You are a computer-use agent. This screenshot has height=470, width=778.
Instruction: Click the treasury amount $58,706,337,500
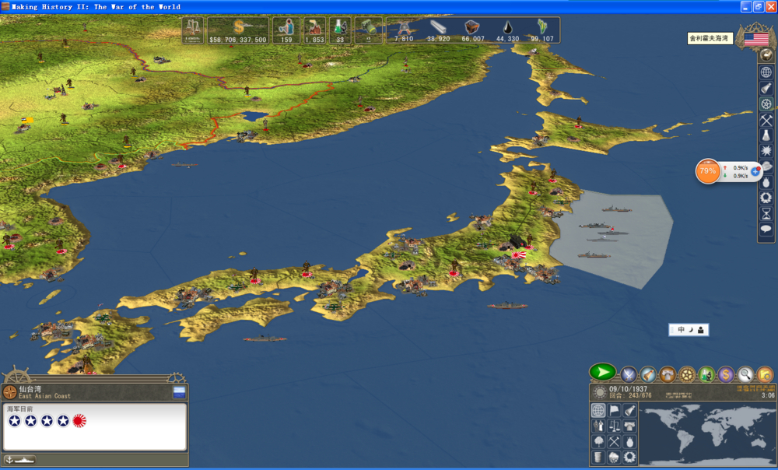(x=237, y=39)
